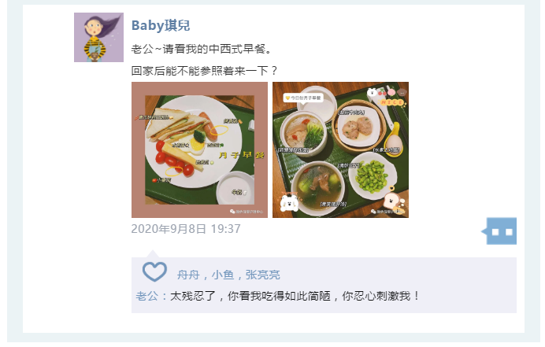
Task: Click the heart like icon
Action: (154, 271)
